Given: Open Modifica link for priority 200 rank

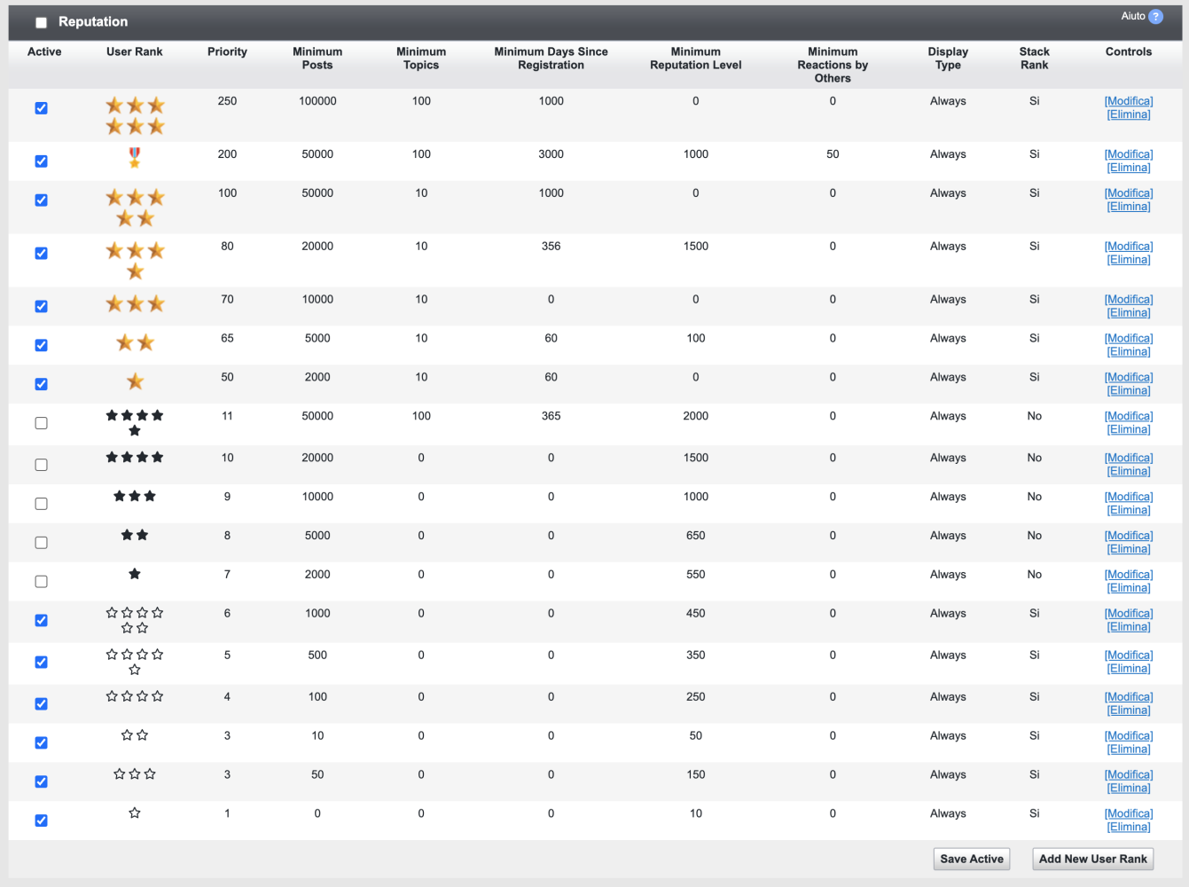Looking at the screenshot, I should 1128,154.
